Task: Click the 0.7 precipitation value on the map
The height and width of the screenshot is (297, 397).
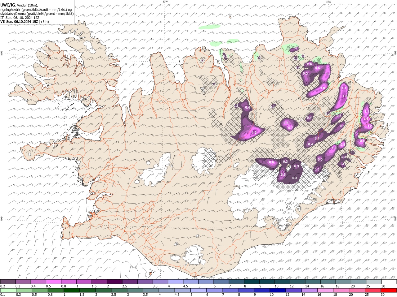Action: click(290, 128)
